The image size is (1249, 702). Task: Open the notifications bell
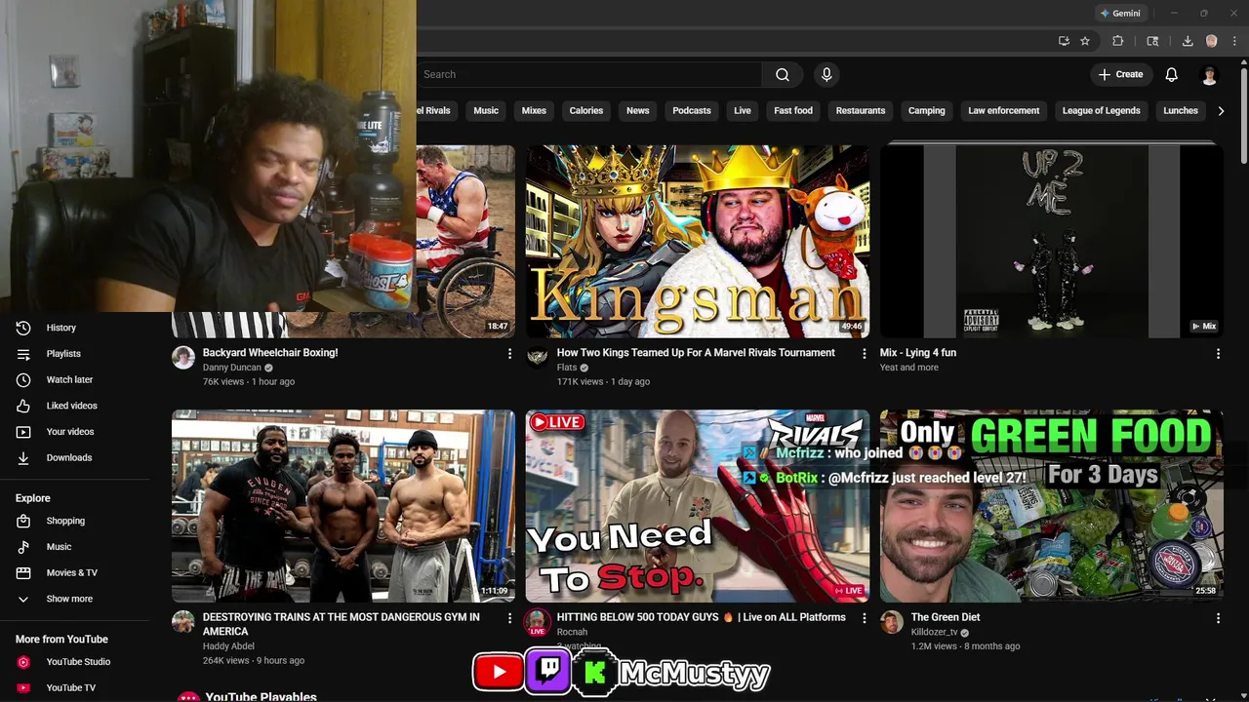[1172, 74]
